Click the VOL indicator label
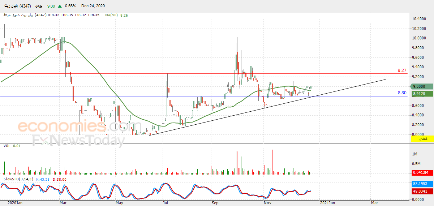The image size is (434, 206). coord(7,146)
